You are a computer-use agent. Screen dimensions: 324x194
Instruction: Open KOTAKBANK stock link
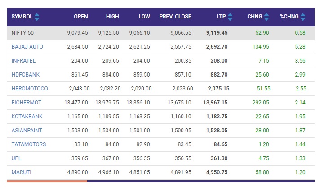27,117
